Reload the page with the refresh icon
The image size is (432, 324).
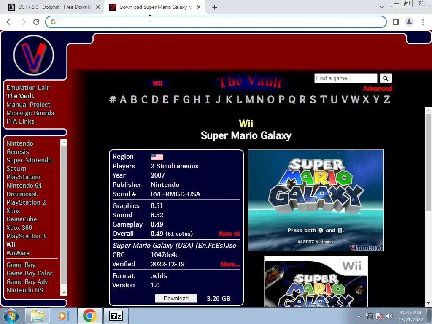click(36, 22)
